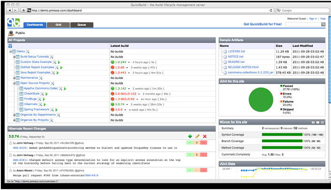
Task: Collapse the Open Source Projects node
Action: [15, 83]
